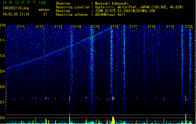Click the 2117 time marker
The image size is (196, 124).
point(133,27)
